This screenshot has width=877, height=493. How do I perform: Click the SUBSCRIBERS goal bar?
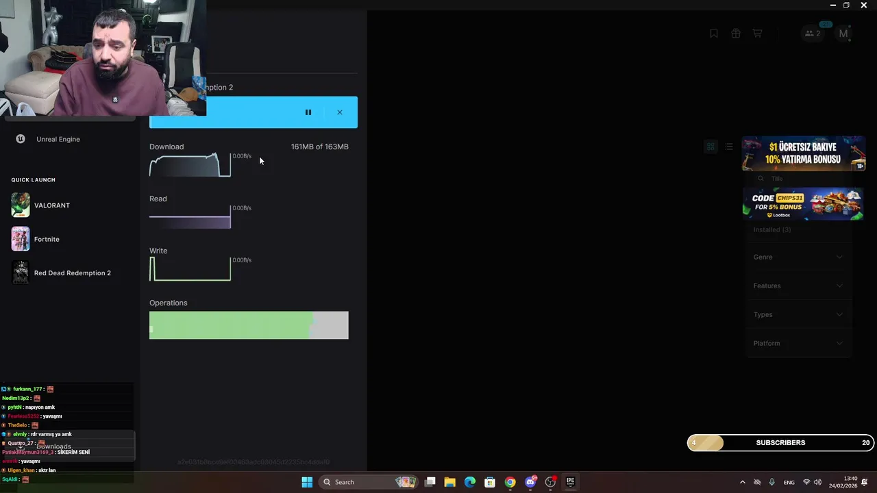(780, 443)
